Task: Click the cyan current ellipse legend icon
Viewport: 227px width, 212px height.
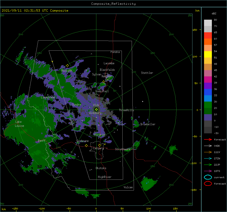Action: [x=208, y=177]
